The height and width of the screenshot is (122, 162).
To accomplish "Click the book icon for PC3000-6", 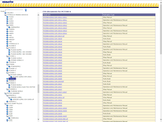I will coord(7,62).
